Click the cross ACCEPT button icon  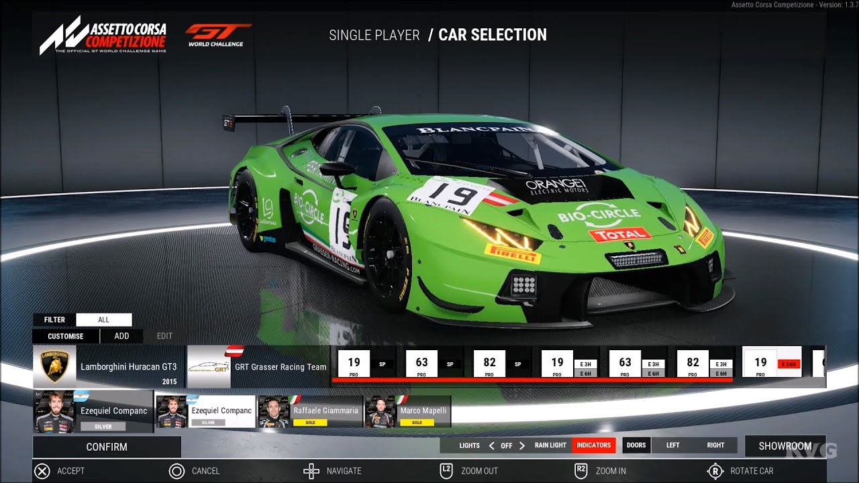point(42,471)
